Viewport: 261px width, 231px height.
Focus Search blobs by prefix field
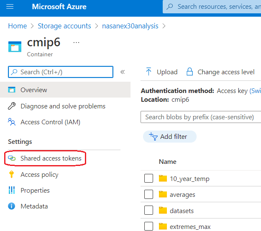click(x=201, y=117)
